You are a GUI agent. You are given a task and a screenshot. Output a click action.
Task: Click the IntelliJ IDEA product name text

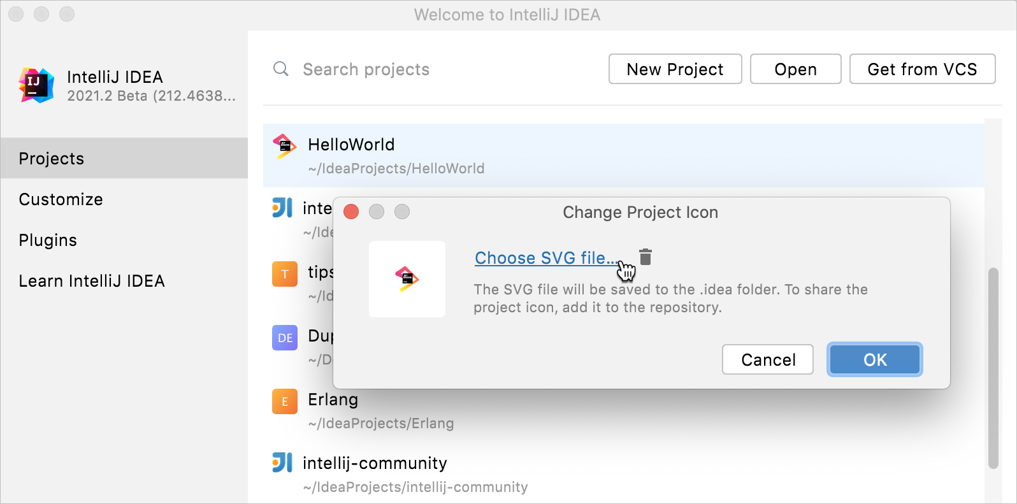115,77
